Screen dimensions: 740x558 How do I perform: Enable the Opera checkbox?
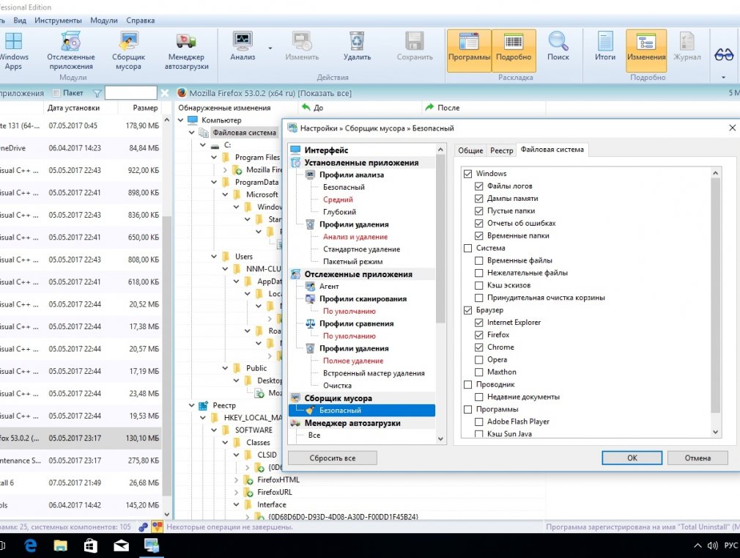[478, 359]
